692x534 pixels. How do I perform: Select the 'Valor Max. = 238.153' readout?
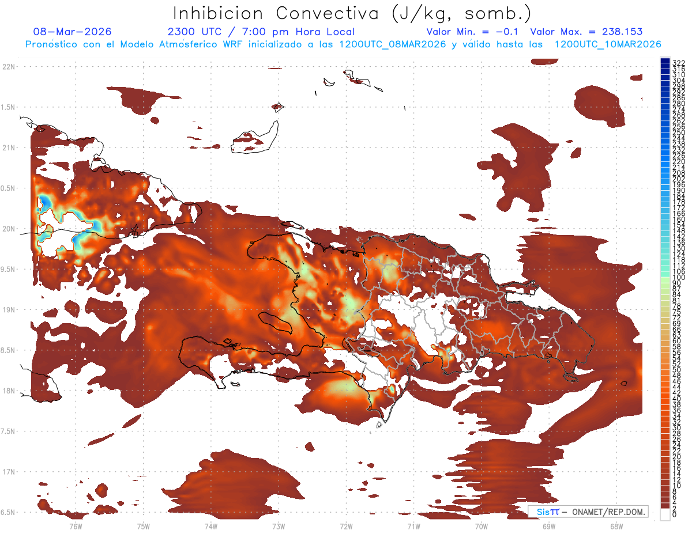point(586,32)
